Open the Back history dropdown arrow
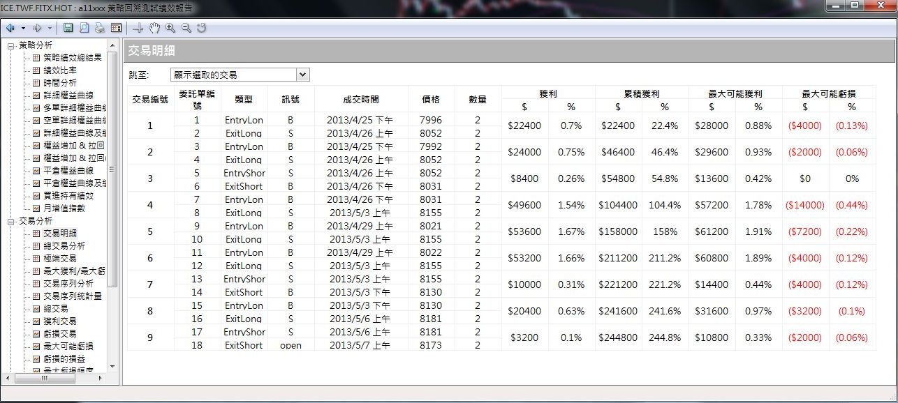This screenshot has height=403, width=898. (x=23, y=28)
